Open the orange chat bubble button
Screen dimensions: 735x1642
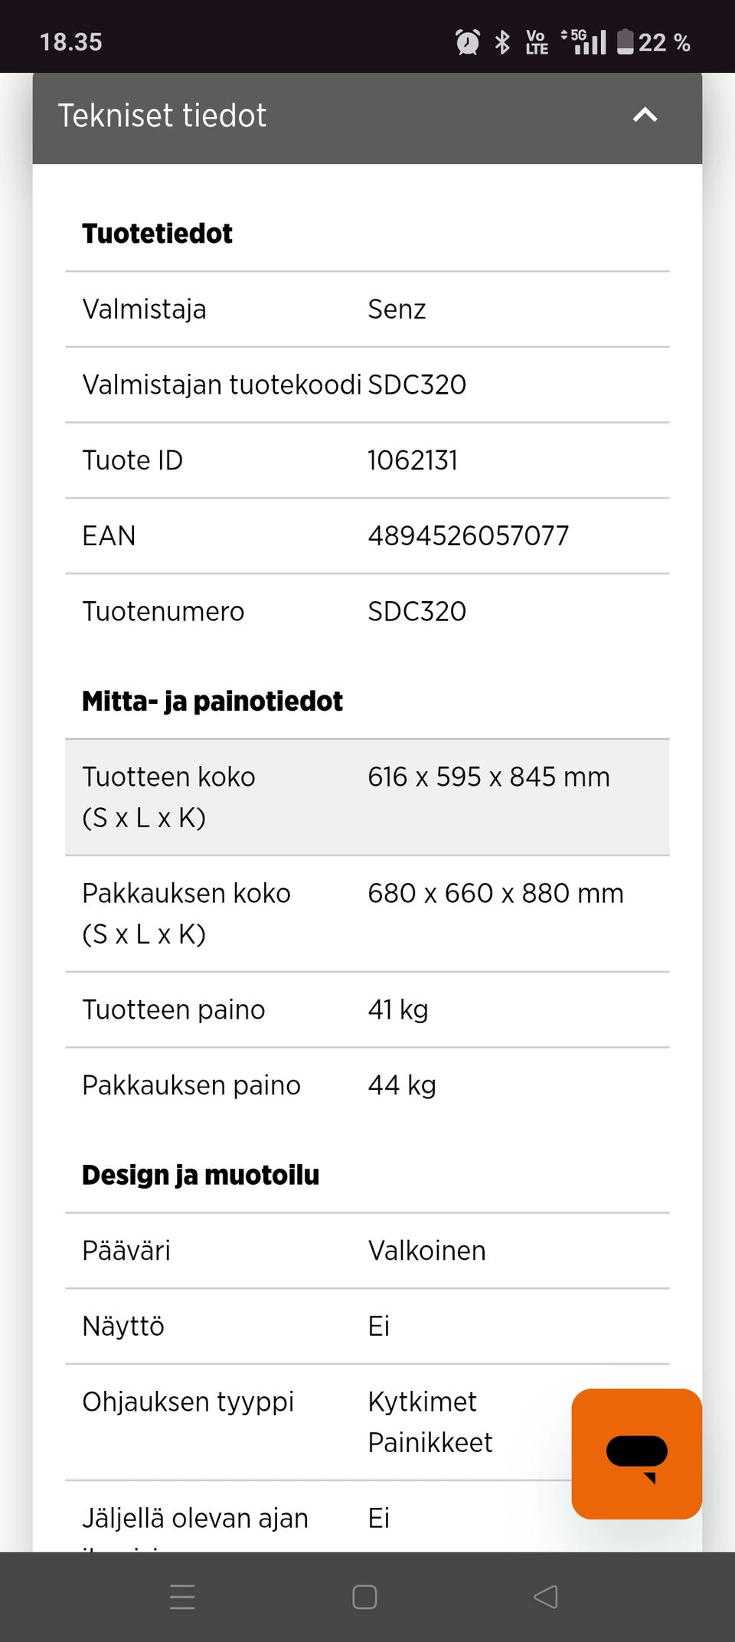coord(636,1454)
